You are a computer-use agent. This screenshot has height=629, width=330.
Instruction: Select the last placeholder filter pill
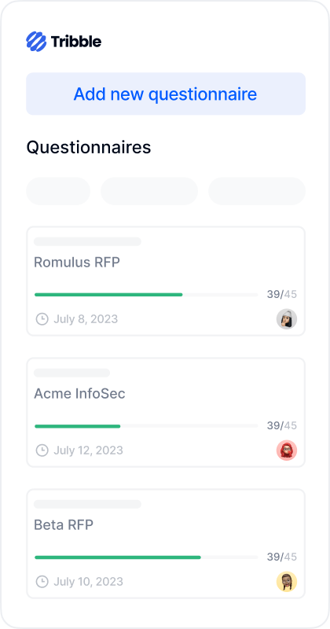(x=257, y=191)
